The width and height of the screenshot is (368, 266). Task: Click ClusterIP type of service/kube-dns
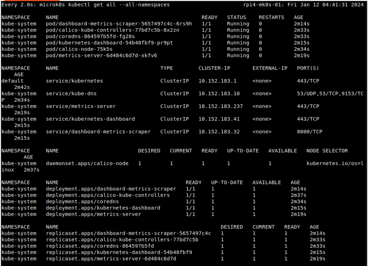(x=174, y=94)
